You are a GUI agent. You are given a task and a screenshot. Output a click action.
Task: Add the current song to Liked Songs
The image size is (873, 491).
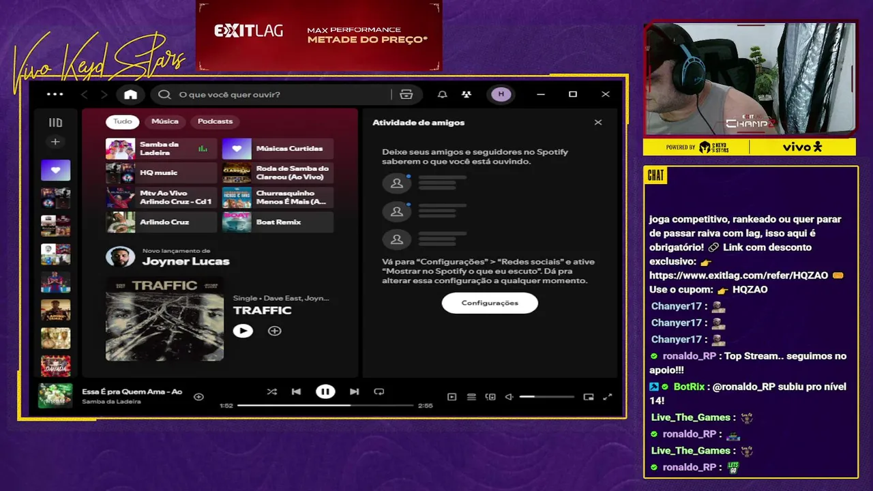pyautogui.click(x=198, y=396)
